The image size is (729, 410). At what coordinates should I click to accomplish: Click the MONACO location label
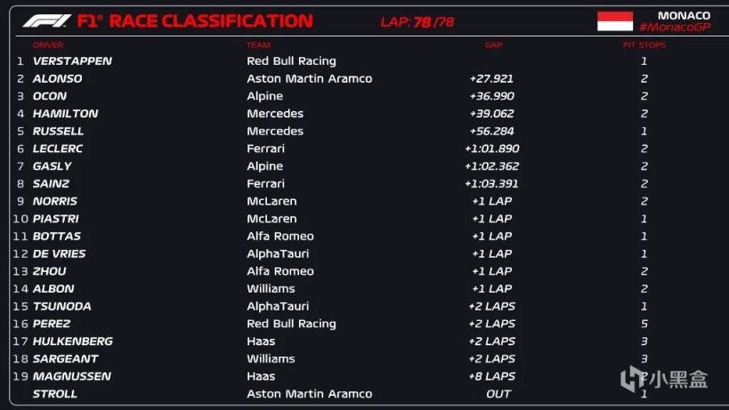[x=684, y=15]
